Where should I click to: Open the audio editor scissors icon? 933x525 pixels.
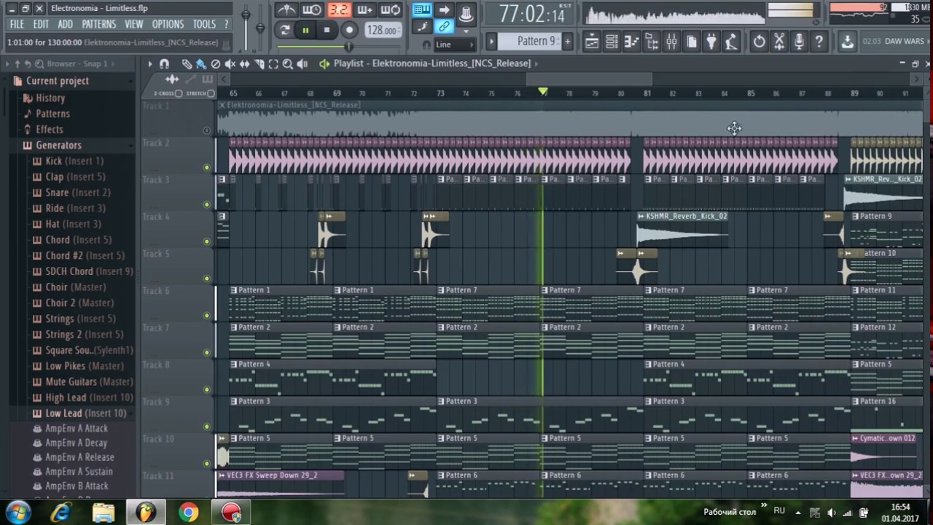(779, 42)
